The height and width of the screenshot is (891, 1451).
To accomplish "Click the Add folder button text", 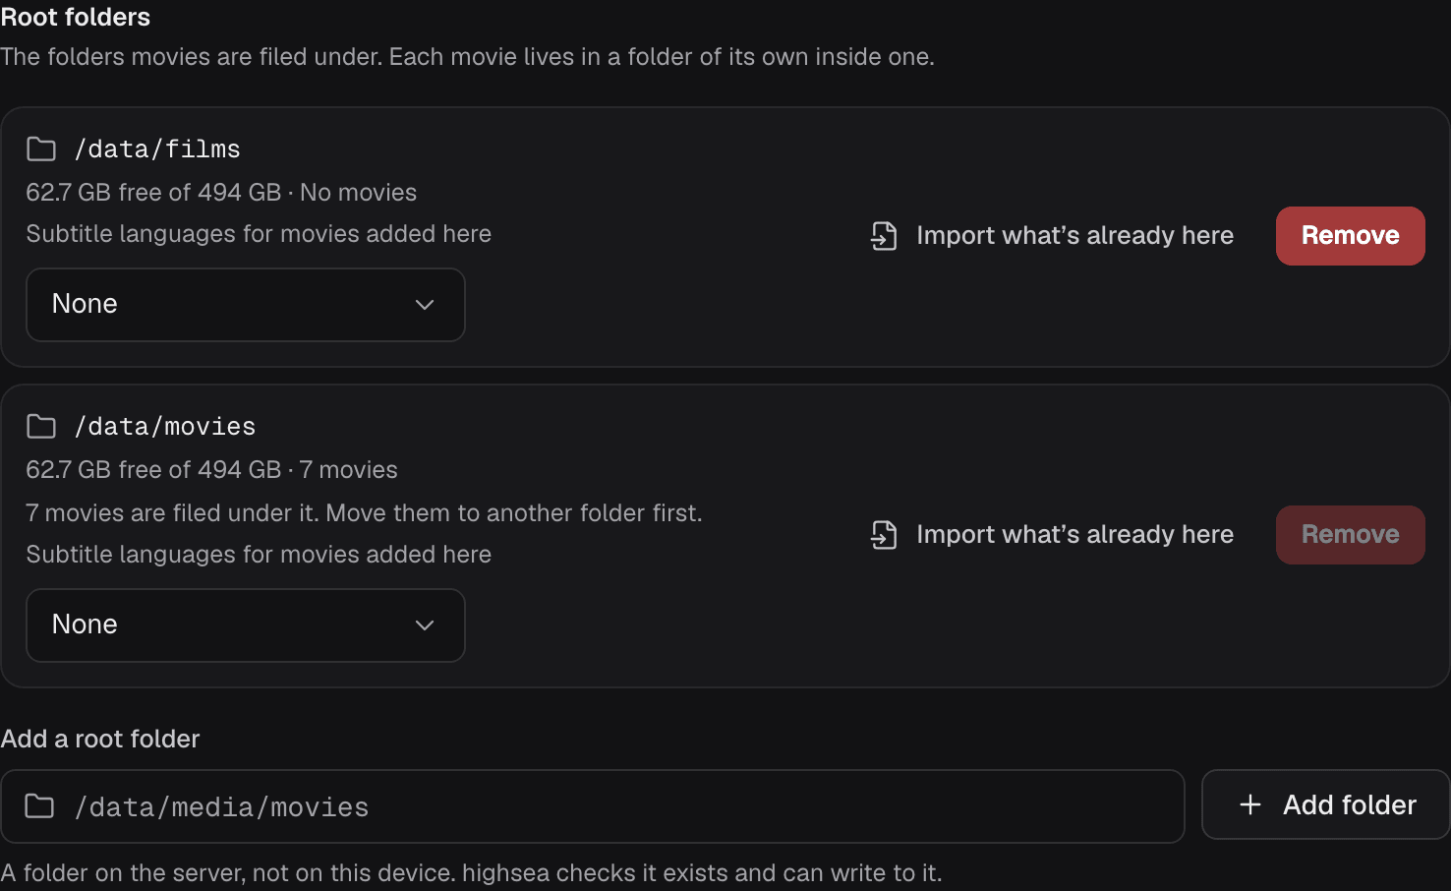I will pos(1350,804).
